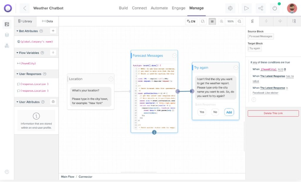Open the data storage icon in left sidebar
301x182 pixels.
click(7, 35)
